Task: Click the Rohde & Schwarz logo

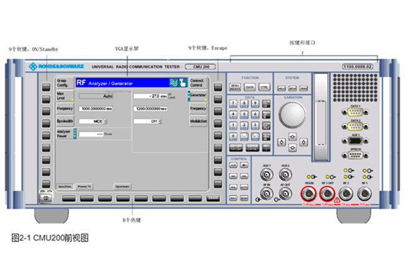Action: coord(56,67)
